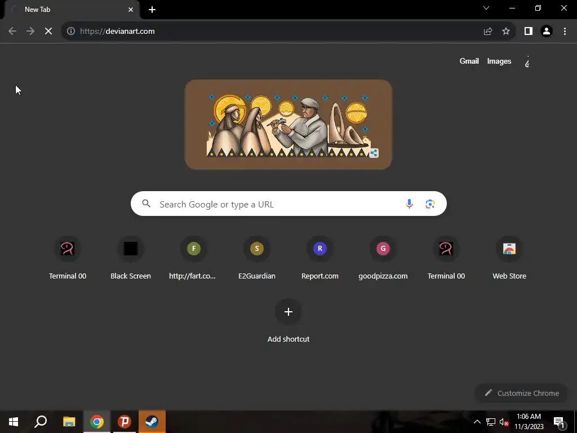Click the Add shortcut plus button
The width and height of the screenshot is (577, 433).
288,312
